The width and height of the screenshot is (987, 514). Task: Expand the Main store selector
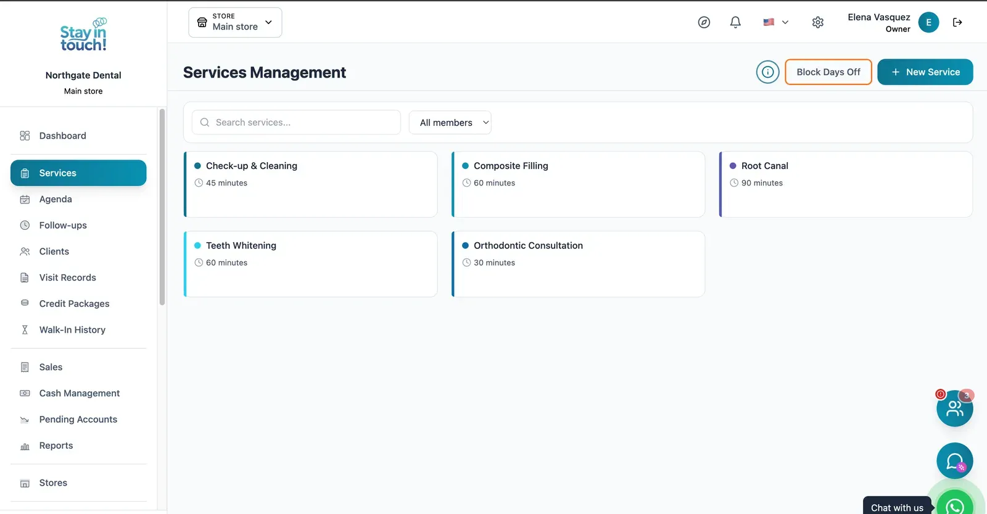pos(235,22)
